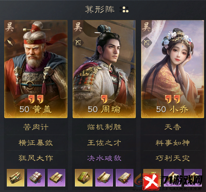Select the purple 决水破敌 skill
206x192 pixels.
104,158
